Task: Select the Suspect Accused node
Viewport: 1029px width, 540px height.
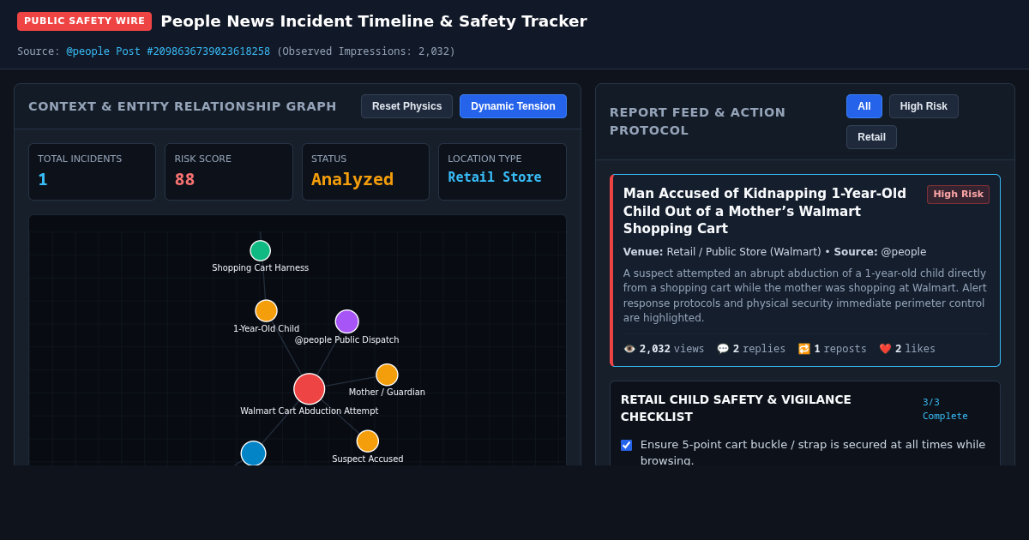Action: point(367,441)
